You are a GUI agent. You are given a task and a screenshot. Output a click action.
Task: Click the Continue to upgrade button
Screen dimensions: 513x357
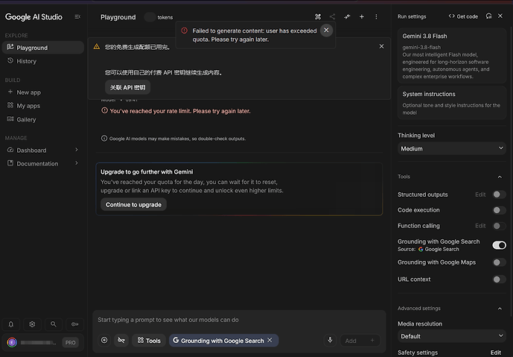[x=133, y=205]
